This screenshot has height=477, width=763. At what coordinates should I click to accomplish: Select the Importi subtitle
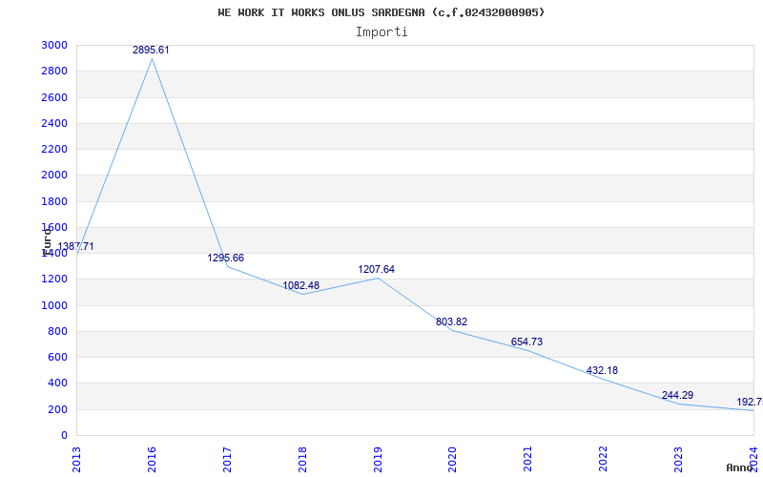[381, 32]
